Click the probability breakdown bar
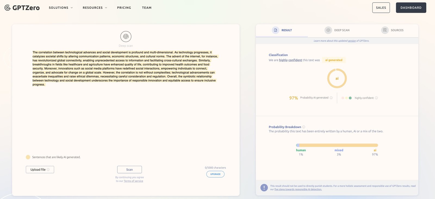The width and height of the screenshot is (435, 199). 337,145
